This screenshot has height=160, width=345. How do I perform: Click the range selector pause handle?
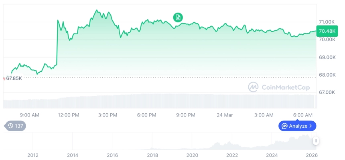pyautogui.click(x=316, y=140)
